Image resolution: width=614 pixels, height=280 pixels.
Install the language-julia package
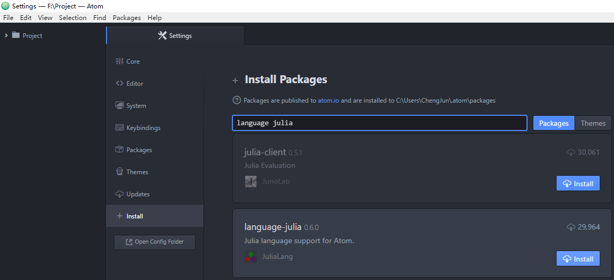click(x=578, y=258)
